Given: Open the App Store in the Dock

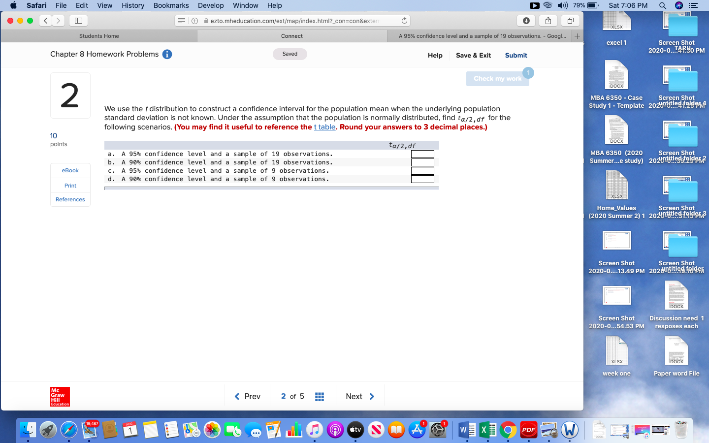Looking at the screenshot, I should [x=417, y=430].
